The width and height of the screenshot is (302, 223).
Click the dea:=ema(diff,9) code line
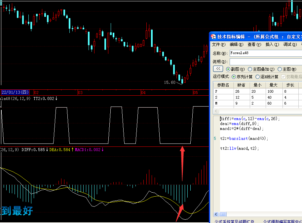coord(240,124)
